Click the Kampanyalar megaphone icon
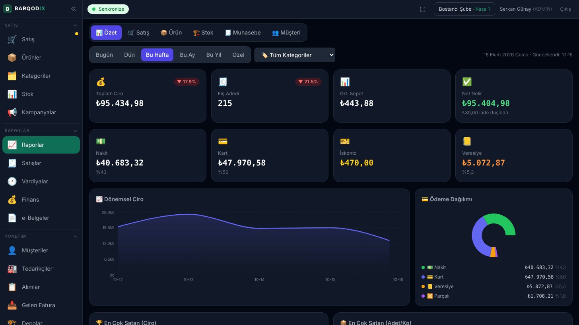This screenshot has height=325, width=579. point(12,112)
